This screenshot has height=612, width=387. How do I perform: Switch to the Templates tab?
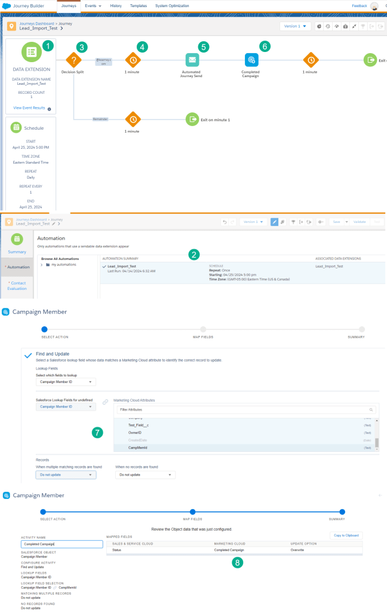pyautogui.click(x=139, y=5)
